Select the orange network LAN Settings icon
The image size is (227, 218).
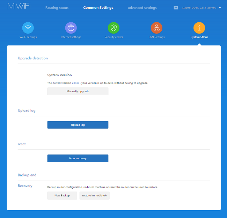pos(156,28)
